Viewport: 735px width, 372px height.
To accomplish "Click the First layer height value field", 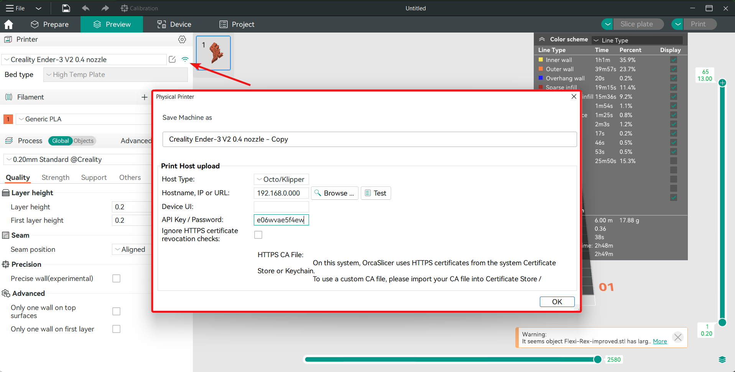I will (132, 220).
